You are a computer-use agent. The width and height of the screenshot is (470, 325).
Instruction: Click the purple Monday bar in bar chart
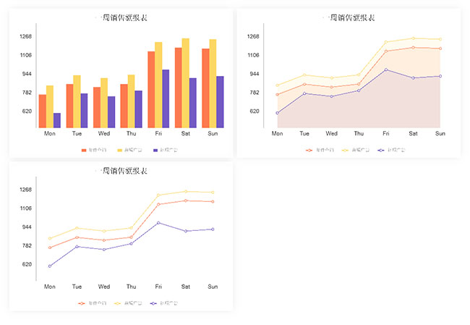57,120
